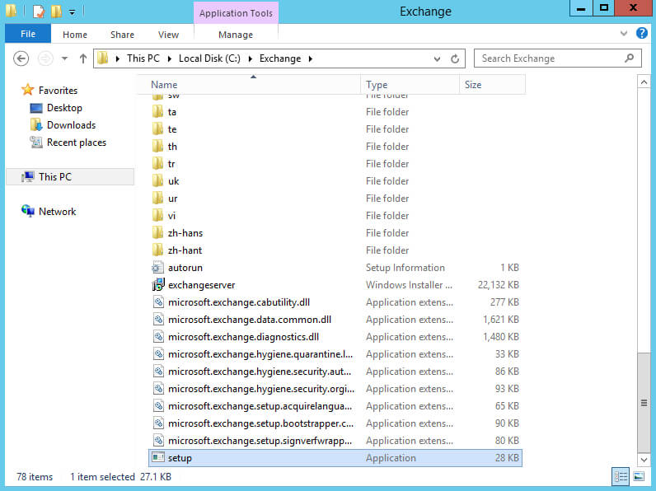656x491 pixels.
Task: Open the Manage tab under Application Tools
Action: [236, 35]
